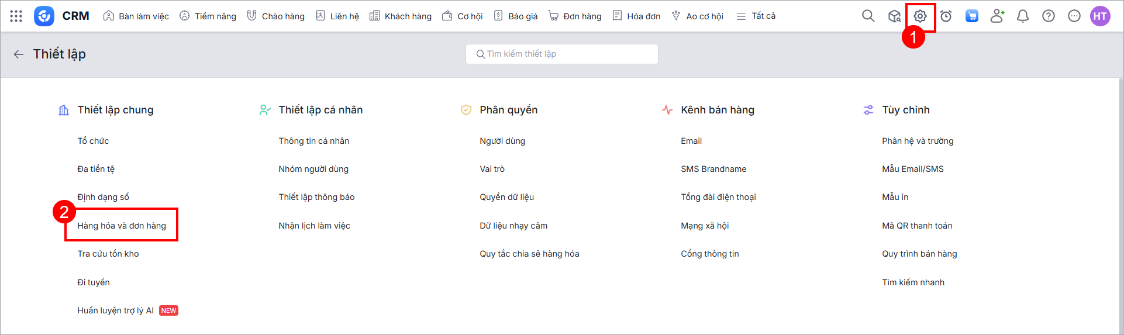
Task: Select Vai trò under Phân quyền
Action: pos(492,169)
